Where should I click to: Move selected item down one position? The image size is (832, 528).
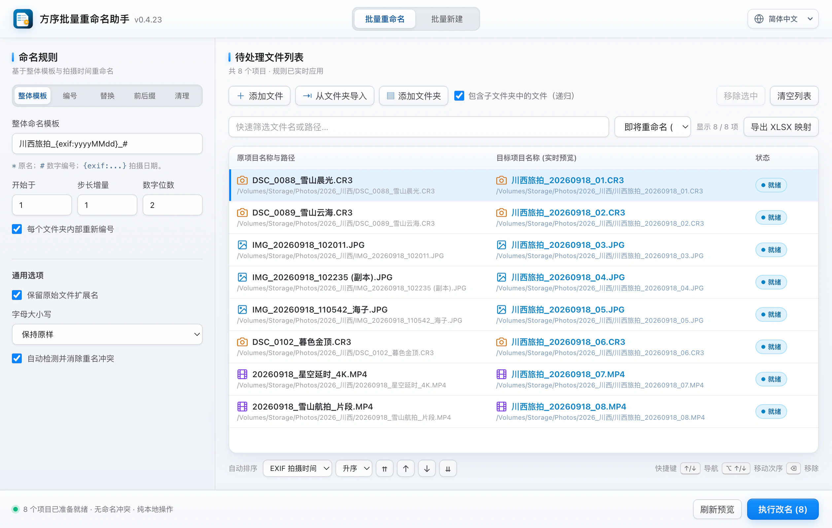point(427,469)
